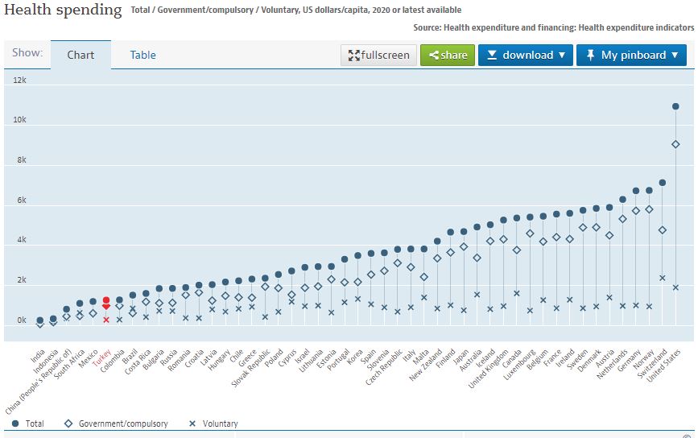Toggle the Voluntary series in legend

213,423
